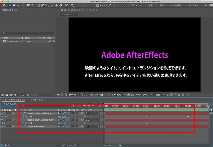Hide the After E... text layer

[2, 113]
